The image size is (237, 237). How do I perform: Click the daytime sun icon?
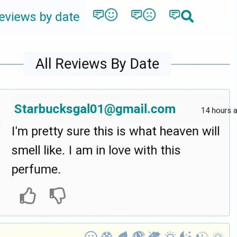click(170, 235)
